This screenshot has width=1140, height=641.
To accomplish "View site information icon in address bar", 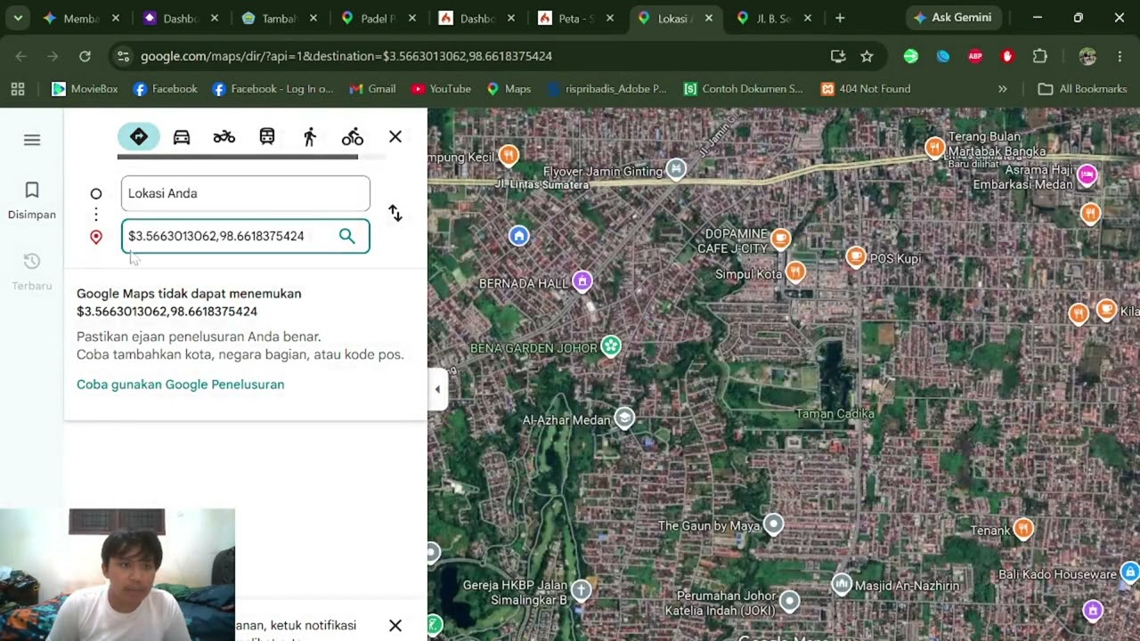I will click(x=124, y=56).
